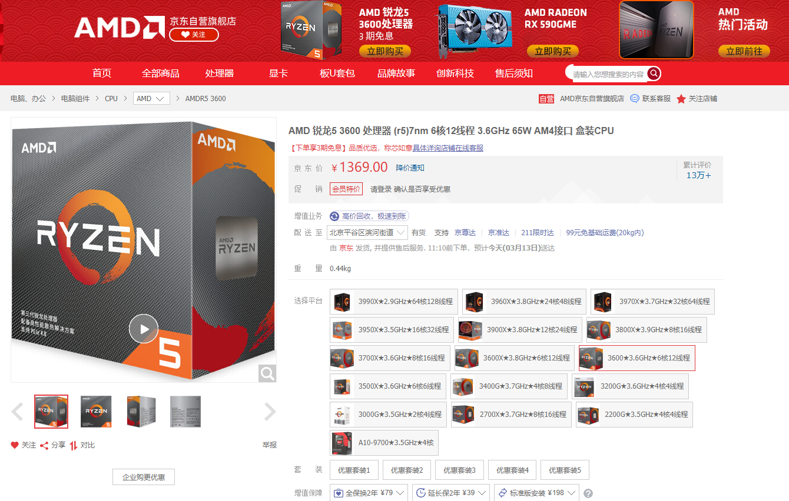This screenshot has height=501, width=789.
Task: Select the 3400G 3.7GHz 4核8线程 option
Action: point(509,386)
